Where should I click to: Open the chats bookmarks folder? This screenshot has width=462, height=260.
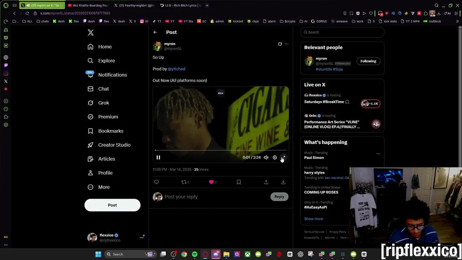[42, 21]
